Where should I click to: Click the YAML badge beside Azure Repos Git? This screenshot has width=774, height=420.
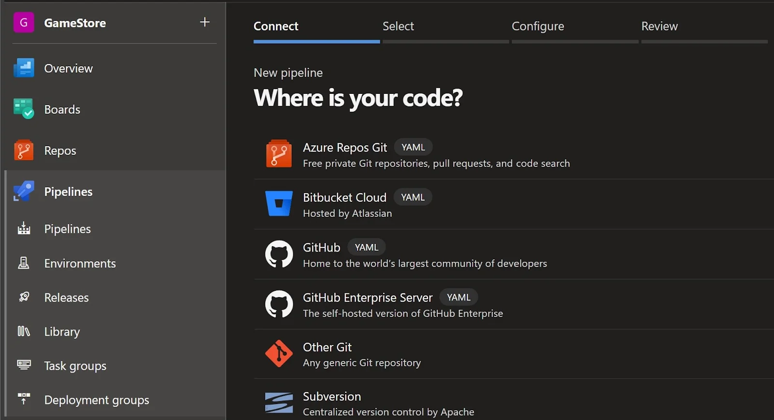[x=413, y=147]
